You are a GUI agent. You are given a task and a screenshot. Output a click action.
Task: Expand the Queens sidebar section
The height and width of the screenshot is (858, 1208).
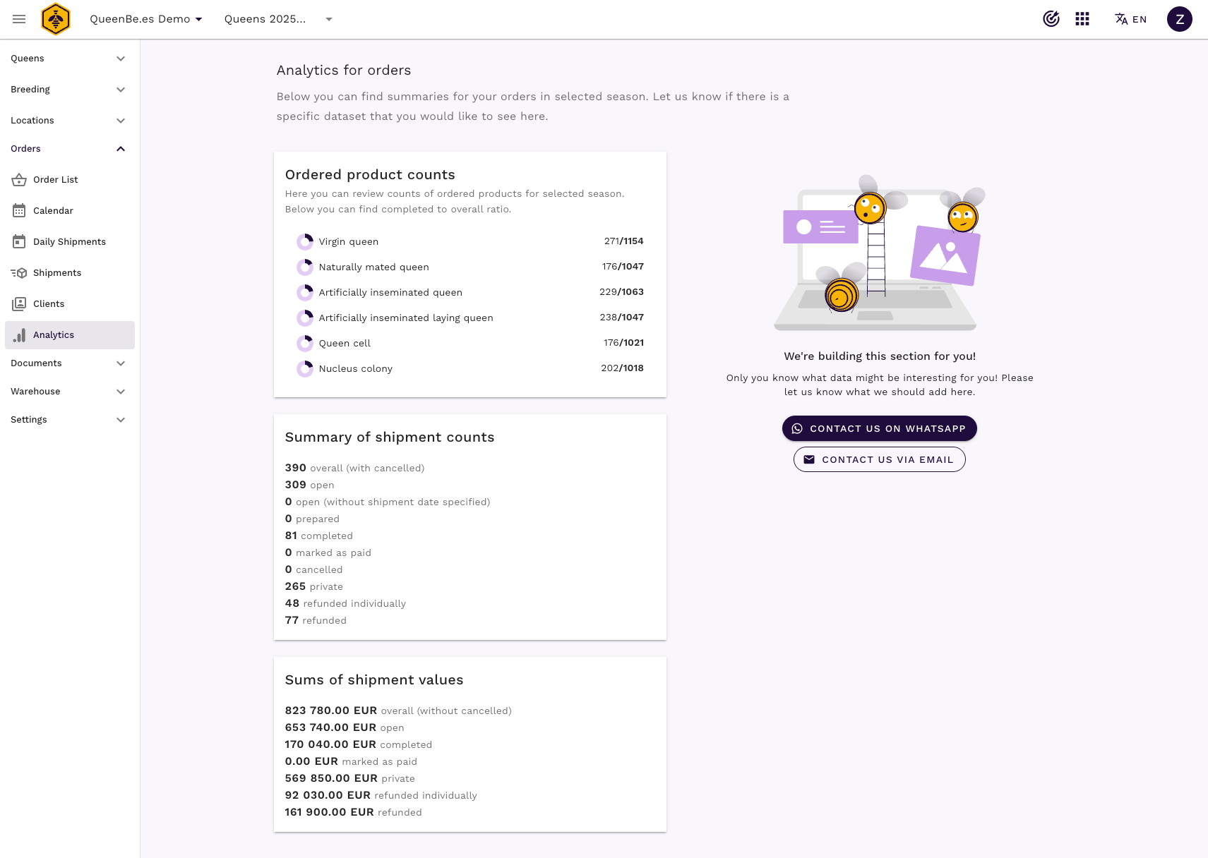[68, 59]
